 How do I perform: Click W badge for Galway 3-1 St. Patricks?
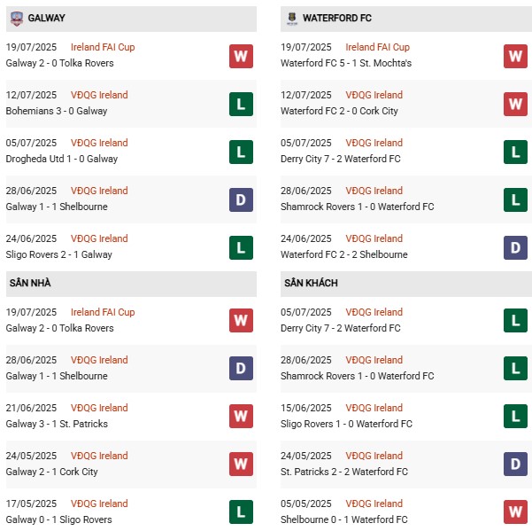241,417
